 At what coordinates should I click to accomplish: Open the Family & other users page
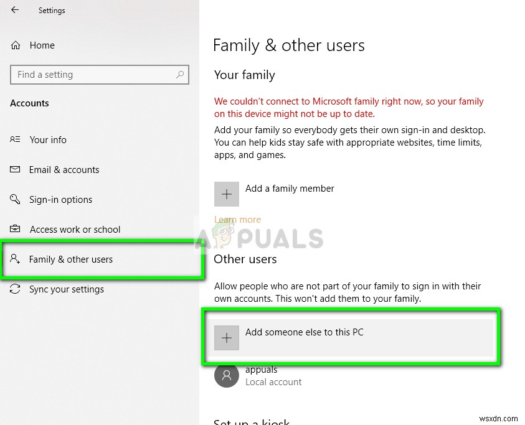[x=71, y=259]
